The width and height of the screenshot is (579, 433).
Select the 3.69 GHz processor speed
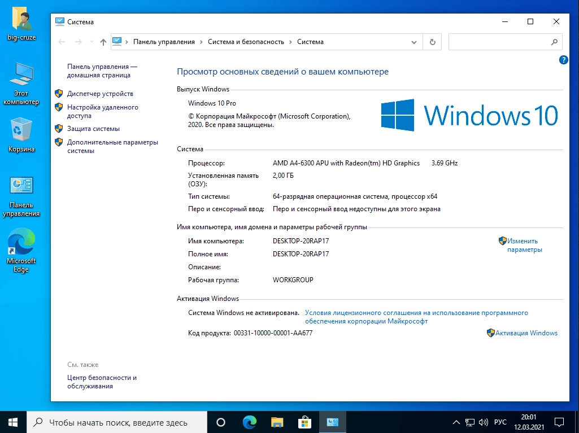[x=444, y=163]
